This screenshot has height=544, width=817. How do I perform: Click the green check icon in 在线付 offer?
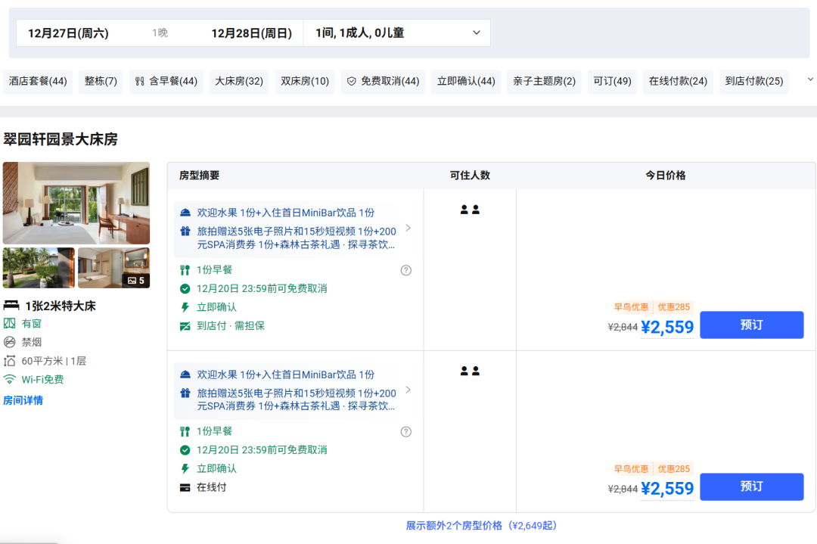point(185,450)
